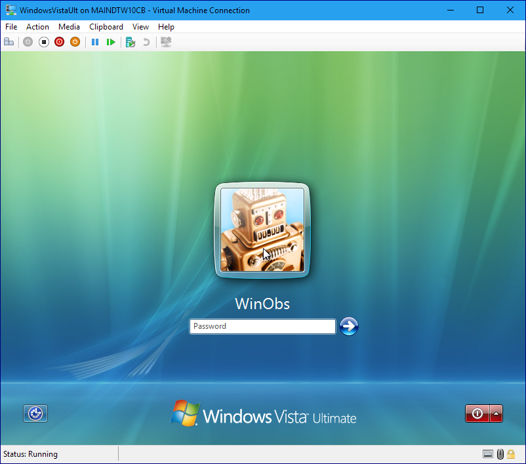Send Ctrl+Alt+Delete using the toolbar icon
This screenshot has width=526, height=464.
9,41
